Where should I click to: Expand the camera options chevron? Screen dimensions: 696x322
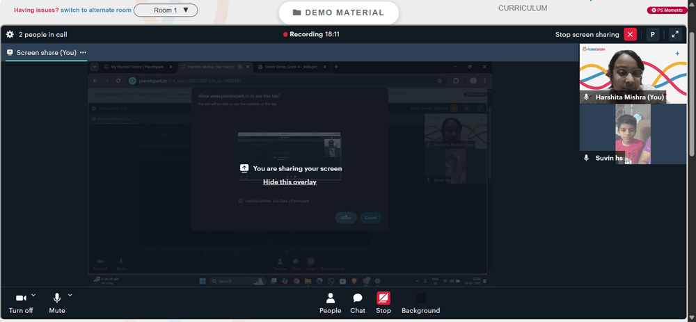coord(33,295)
